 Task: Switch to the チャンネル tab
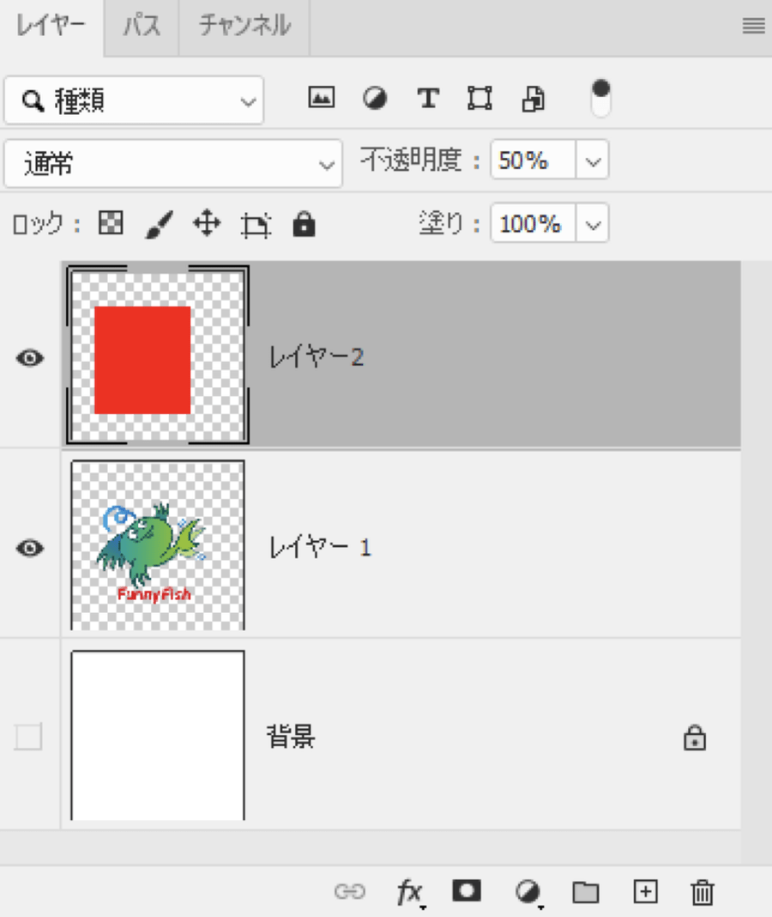click(x=244, y=26)
